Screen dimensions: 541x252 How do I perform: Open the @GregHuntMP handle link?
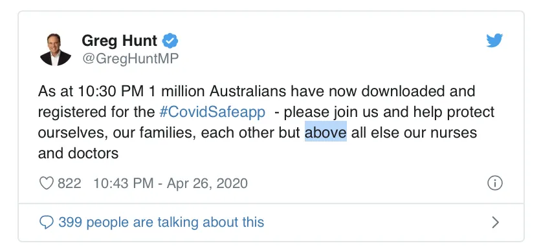[x=130, y=59]
